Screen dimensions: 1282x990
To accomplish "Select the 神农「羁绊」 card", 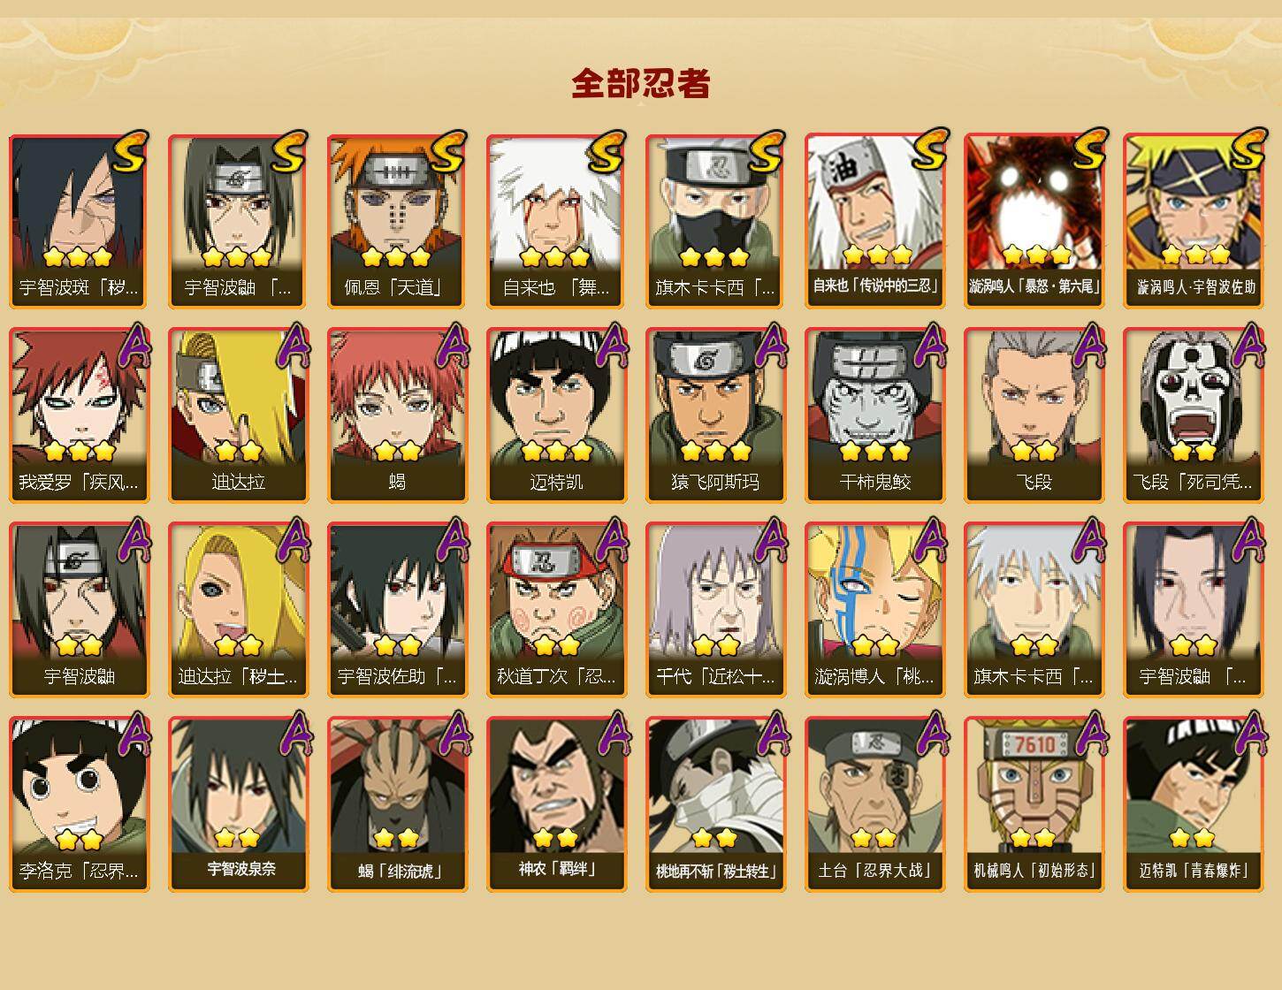I will pyautogui.click(x=556, y=803).
